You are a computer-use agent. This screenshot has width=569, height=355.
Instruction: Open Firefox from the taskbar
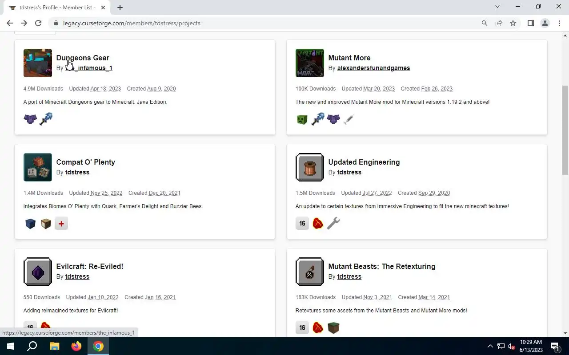coord(76,346)
